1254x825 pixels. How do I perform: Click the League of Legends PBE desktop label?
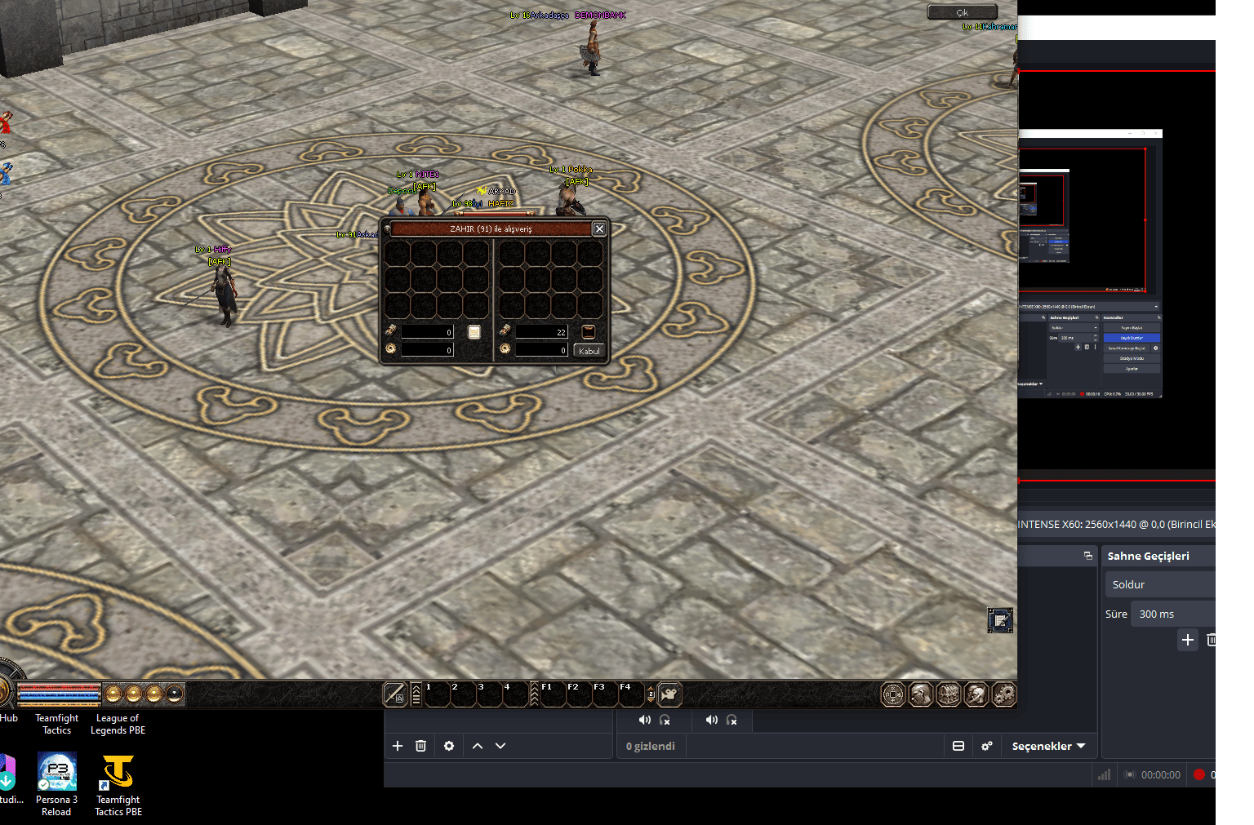pyautogui.click(x=118, y=724)
